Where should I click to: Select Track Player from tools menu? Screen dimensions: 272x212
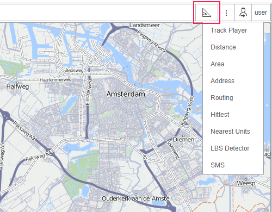(228, 30)
